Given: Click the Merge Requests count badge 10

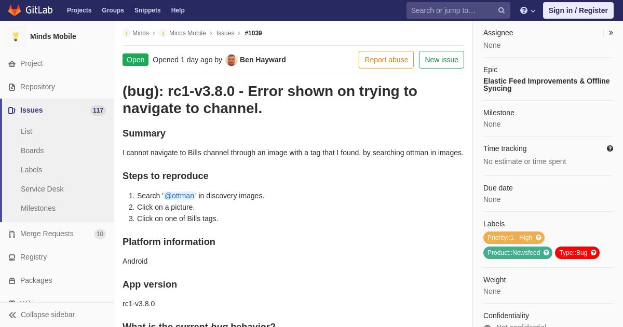Looking at the screenshot, I should point(100,234).
